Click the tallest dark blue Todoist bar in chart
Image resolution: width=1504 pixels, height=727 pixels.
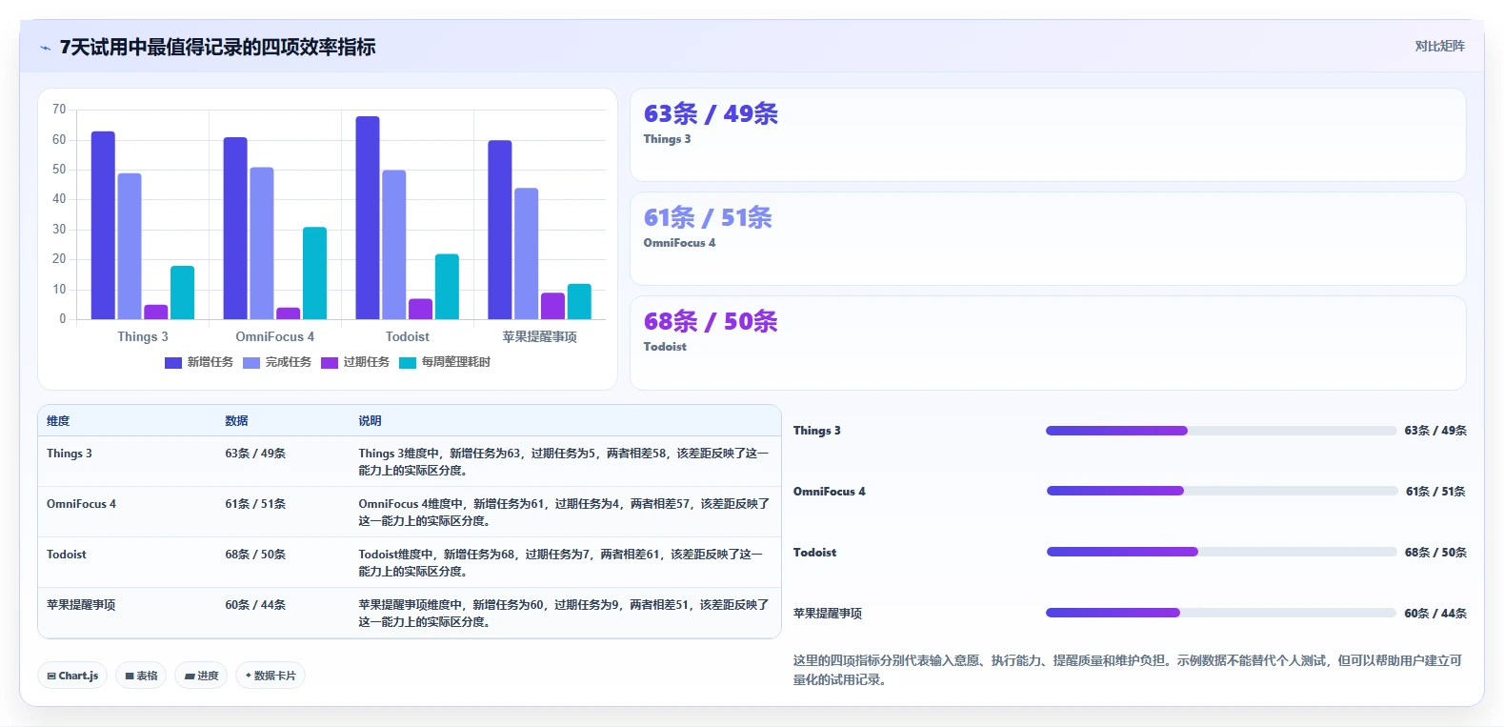368,217
